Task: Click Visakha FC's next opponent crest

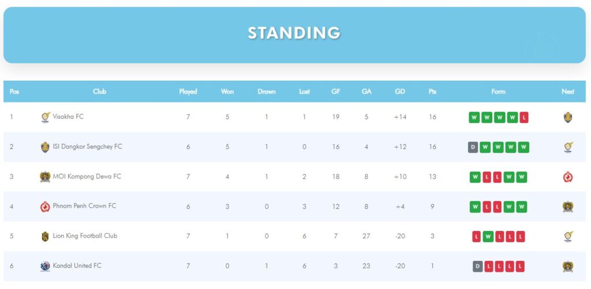Action: 568,117
